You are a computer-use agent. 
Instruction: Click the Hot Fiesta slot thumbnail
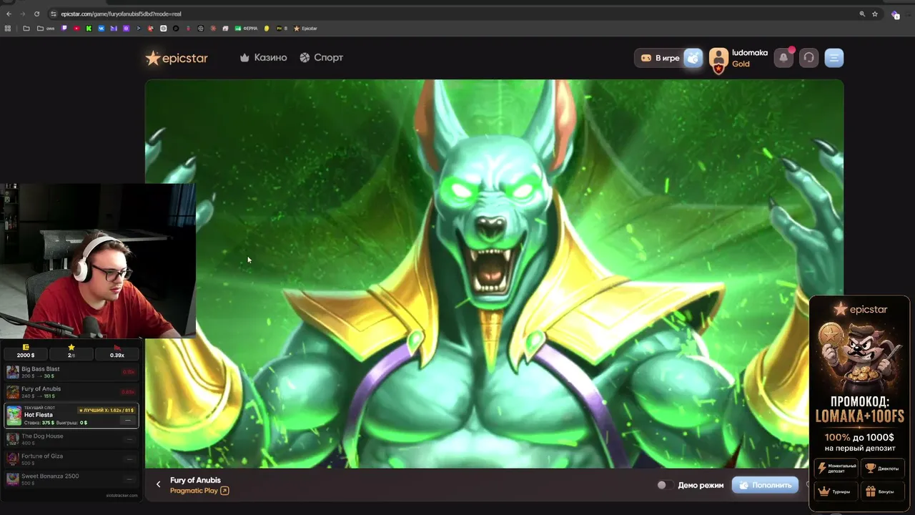14,416
